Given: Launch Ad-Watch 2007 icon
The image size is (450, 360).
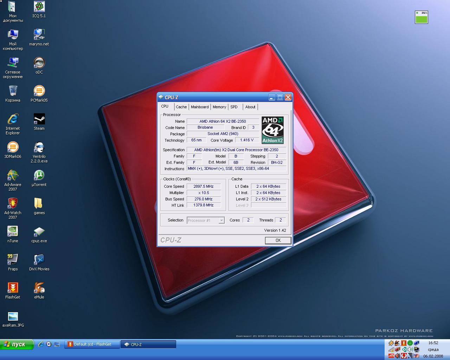Looking at the screenshot, I should pos(13,208).
